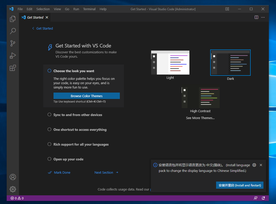Select 'Open up your code' step circle
This screenshot has height=204, width=276.
pos(49,159)
